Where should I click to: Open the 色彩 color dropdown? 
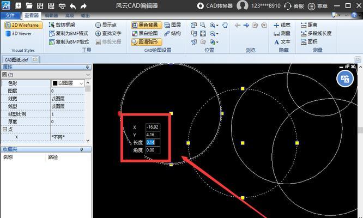[x=81, y=83]
